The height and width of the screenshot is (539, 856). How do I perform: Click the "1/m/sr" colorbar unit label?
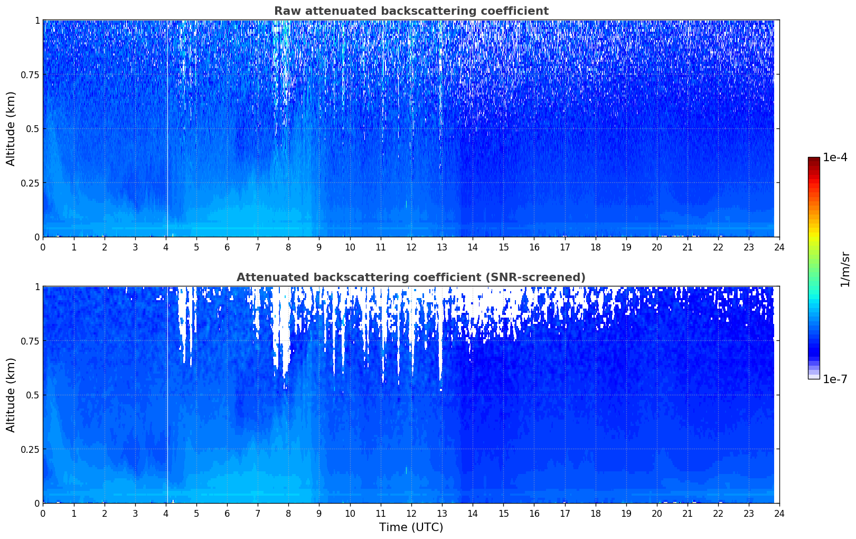[x=845, y=269]
